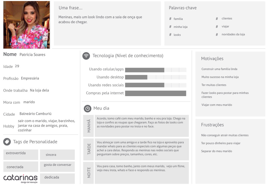
Task: Click the Usando desktop level bar
Action: coord(155,77)
